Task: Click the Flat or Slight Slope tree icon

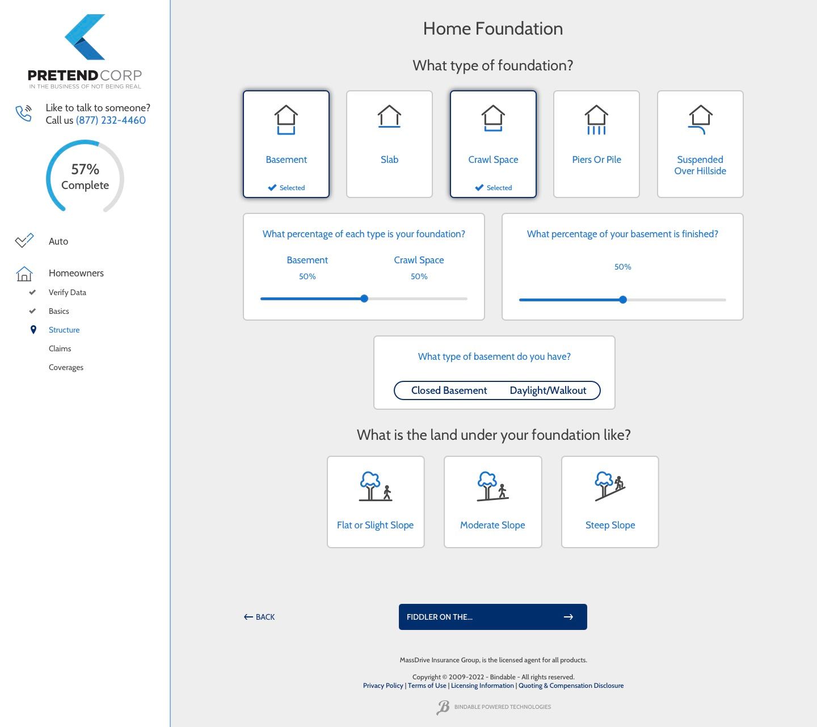Action: 376,486
